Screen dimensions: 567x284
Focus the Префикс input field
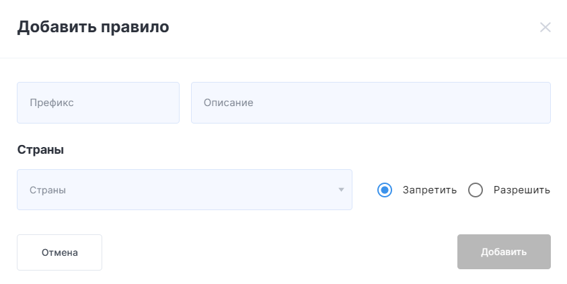[98, 103]
